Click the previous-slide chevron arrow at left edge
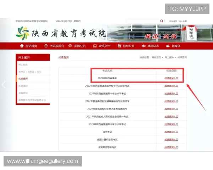The width and height of the screenshot is (213, 170). (4, 85)
